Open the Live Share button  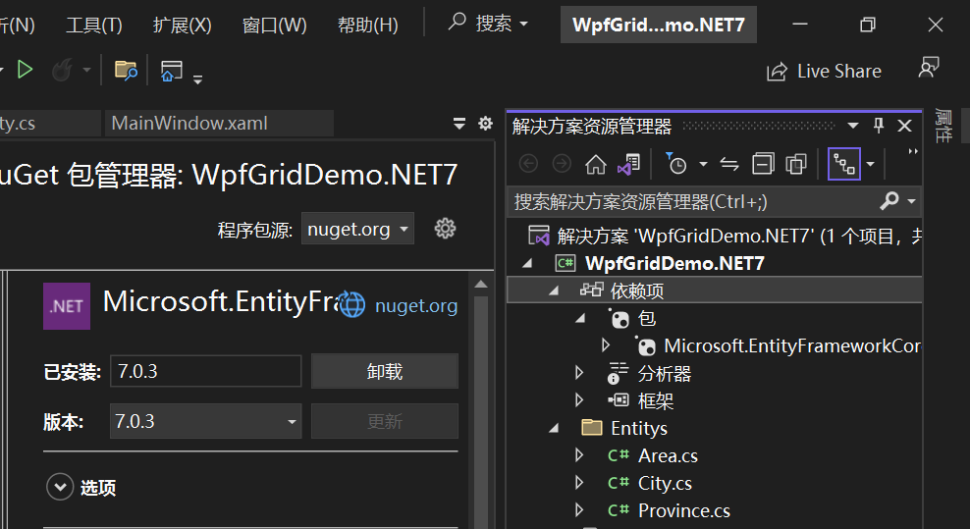(824, 71)
